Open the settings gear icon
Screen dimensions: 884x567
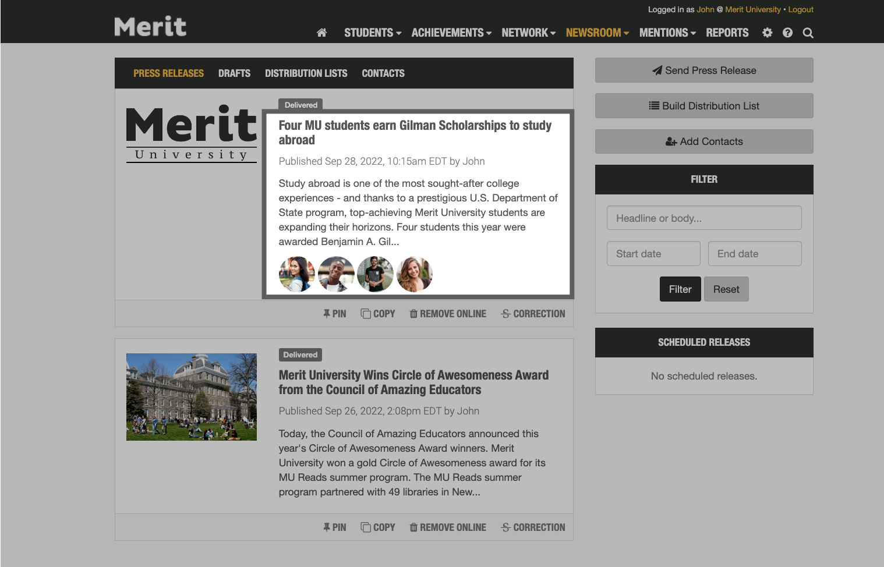[767, 33]
